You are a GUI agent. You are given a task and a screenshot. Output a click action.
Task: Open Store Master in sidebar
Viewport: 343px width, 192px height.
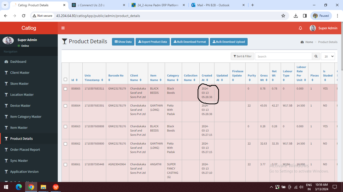(x=29, y=83)
